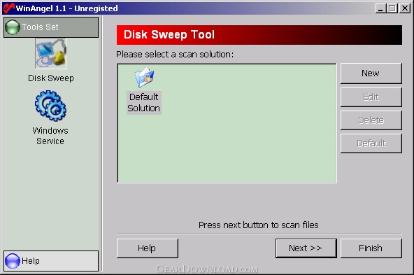Click the Delete solution button
The height and width of the screenshot is (275, 414).
[x=371, y=120]
